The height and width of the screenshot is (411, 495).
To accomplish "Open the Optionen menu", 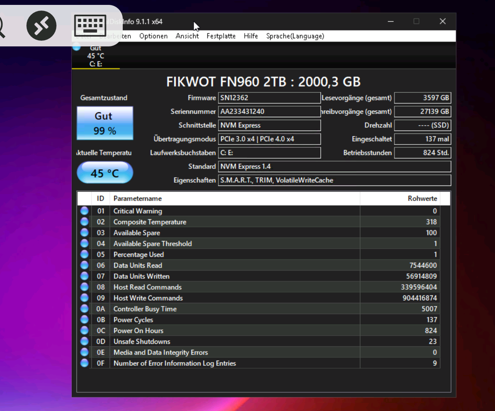I will click(153, 36).
